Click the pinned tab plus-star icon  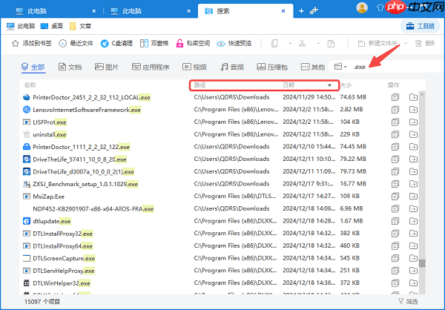(x=314, y=11)
